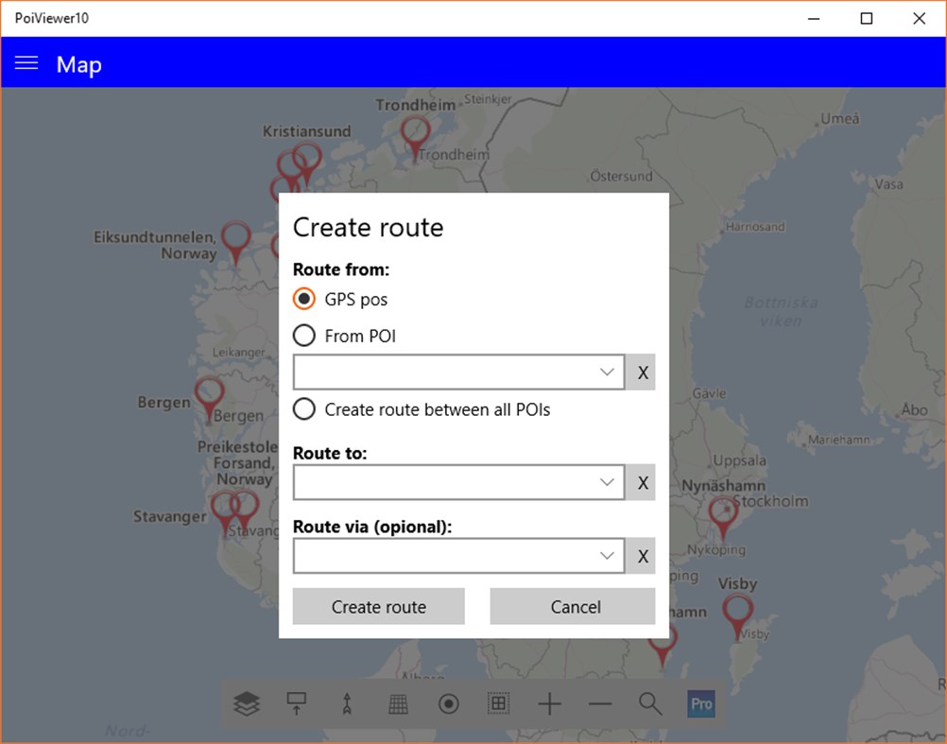Image resolution: width=947 pixels, height=744 pixels.
Task: Zoom out with the minus icon
Action: click(599, 703)
